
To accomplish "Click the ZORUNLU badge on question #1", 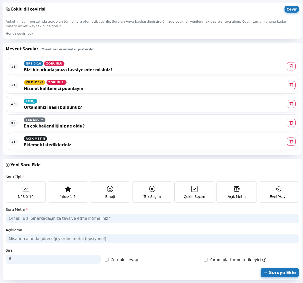I will [x=54, y=63].
